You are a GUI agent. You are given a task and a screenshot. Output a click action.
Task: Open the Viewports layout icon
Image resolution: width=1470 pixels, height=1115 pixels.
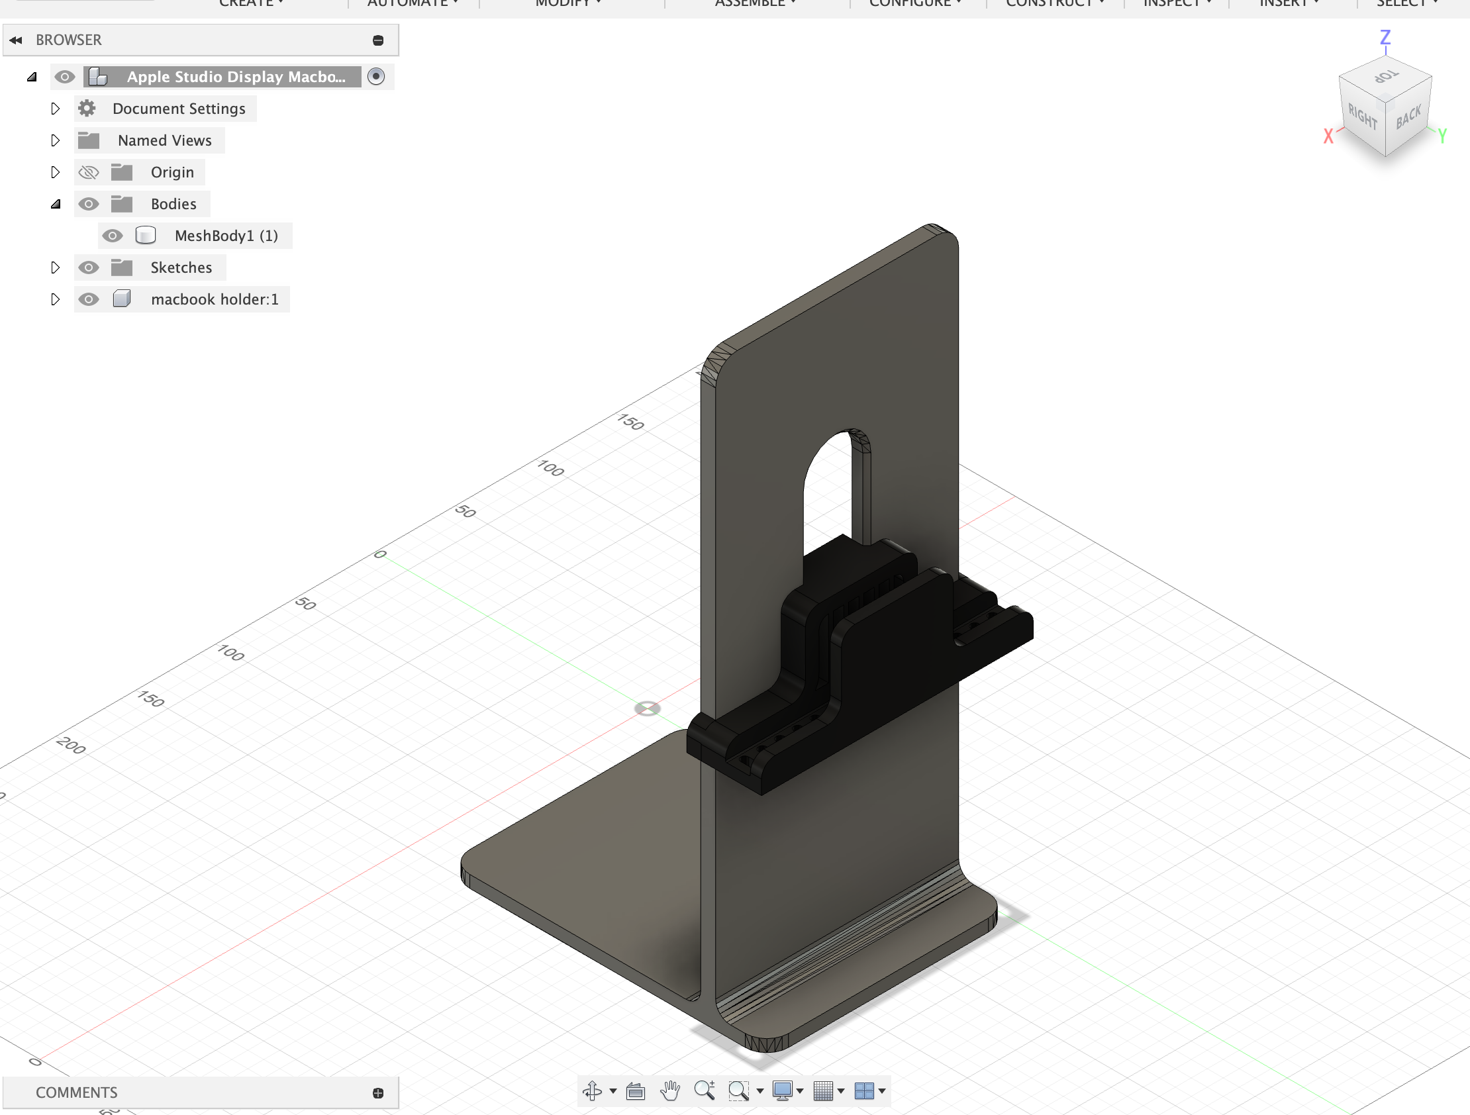click(864, 1091)
